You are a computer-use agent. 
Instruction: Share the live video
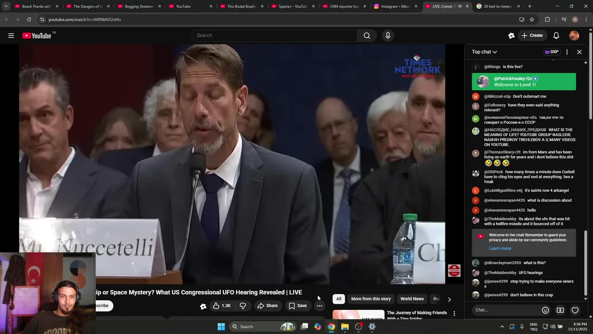coord(267,306)
